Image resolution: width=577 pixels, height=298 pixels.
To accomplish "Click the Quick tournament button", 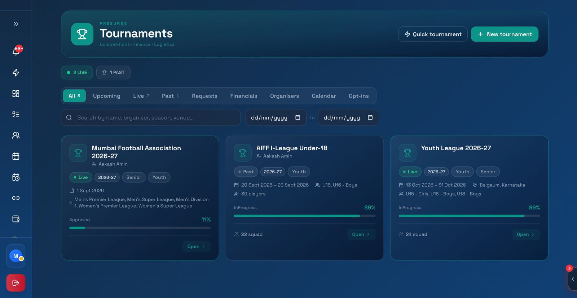I will tap(433, 34).
